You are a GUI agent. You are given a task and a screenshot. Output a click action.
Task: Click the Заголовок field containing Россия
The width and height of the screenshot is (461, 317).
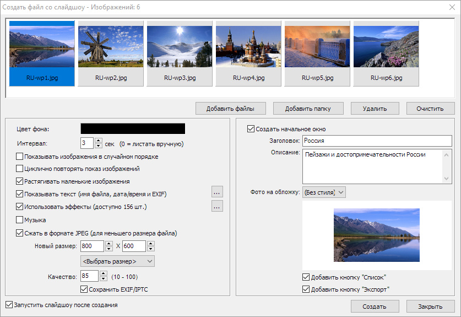click(x=377, y=141)
